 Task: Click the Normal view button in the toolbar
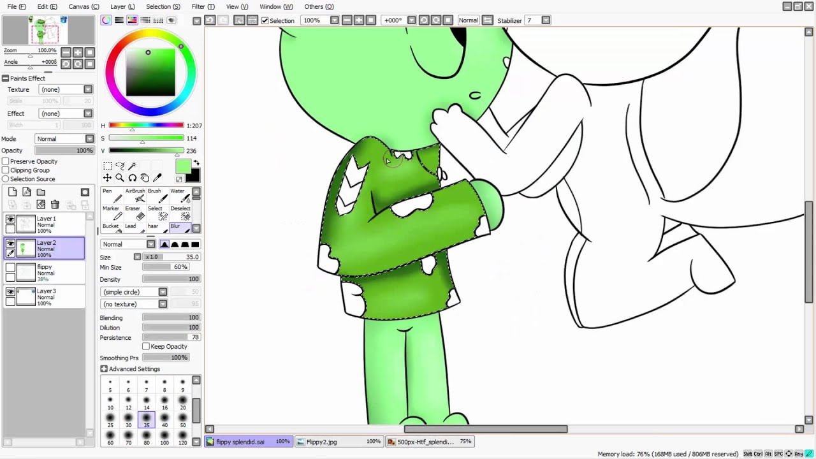[468, 20]
